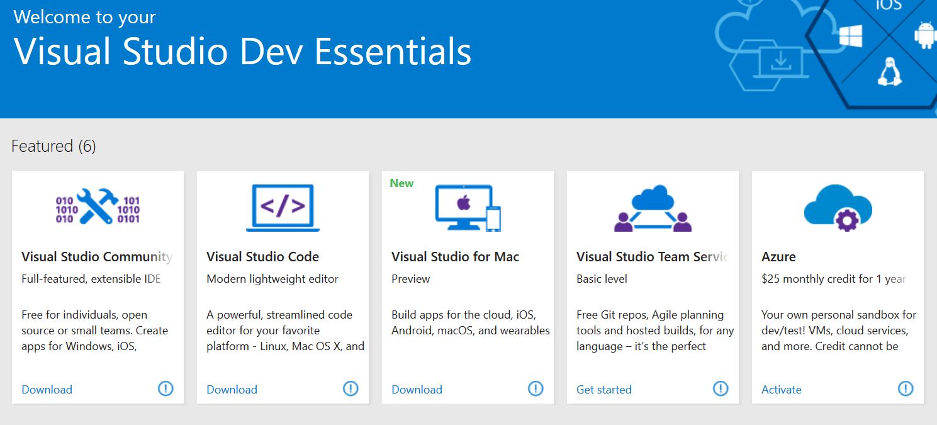Viewport: 937px width, 425px height.
Task: Open info icon on Team Services card
Action: coord(721,388)
